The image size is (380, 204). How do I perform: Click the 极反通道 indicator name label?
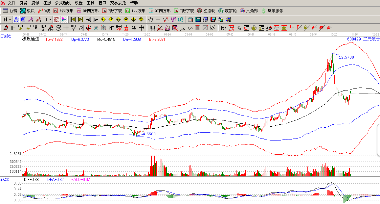pos(31,39)
